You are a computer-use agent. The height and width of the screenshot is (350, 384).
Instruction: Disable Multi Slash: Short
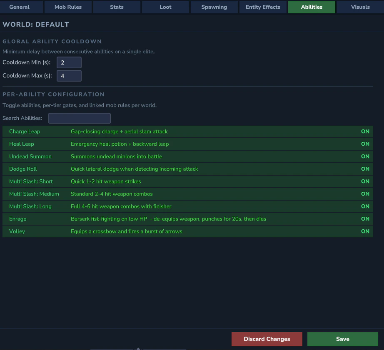click(x=365, y=181)
